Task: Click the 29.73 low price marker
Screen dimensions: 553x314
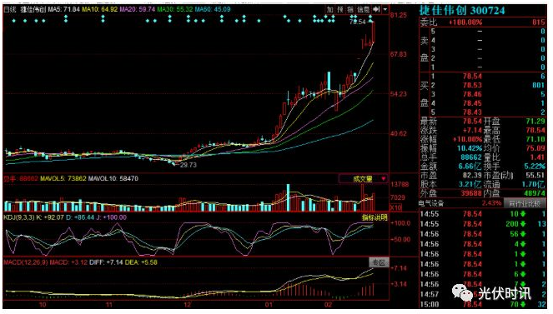Action: (189, 165)
